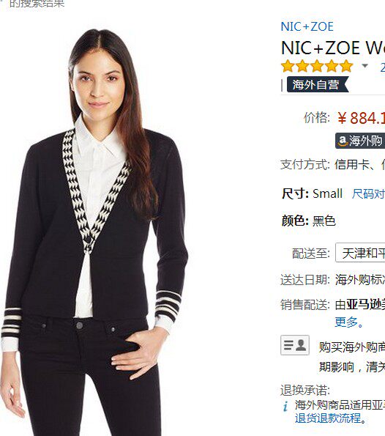Click the 黑色 color label
The image size is (385, 436).
click(x=324, y=221)
